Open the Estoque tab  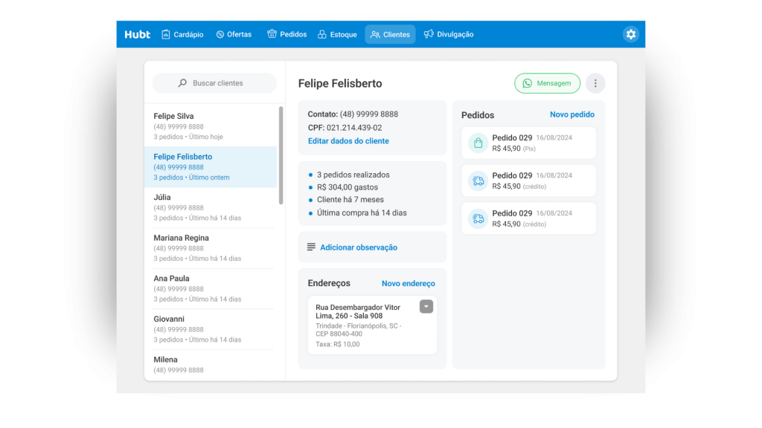[337, 34]
